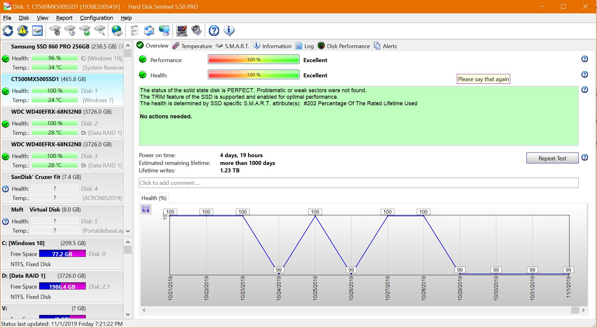Select the Overview tab
Screen dimensions: 597x328
point(153,46)
